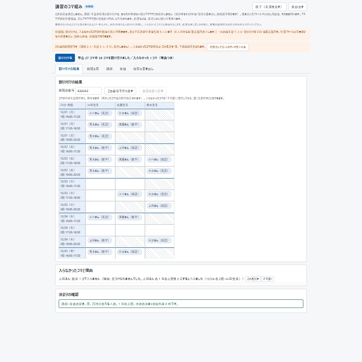Select 小川さん（英語） chip in 12/21 1限 row
This screenshot has width=362, height=362.
click(x=100, y=113)
